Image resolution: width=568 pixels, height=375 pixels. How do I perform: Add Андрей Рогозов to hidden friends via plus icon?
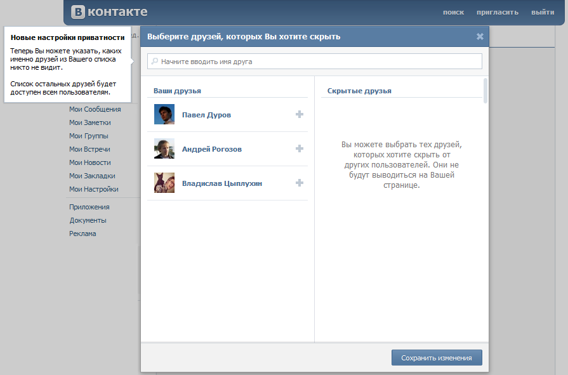299,148
